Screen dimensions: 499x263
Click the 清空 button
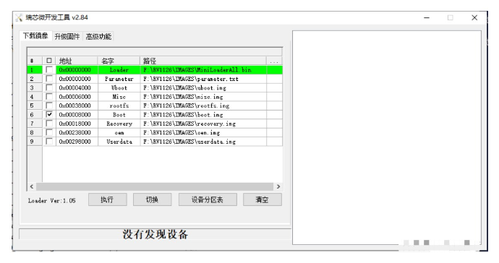[263, 199]
